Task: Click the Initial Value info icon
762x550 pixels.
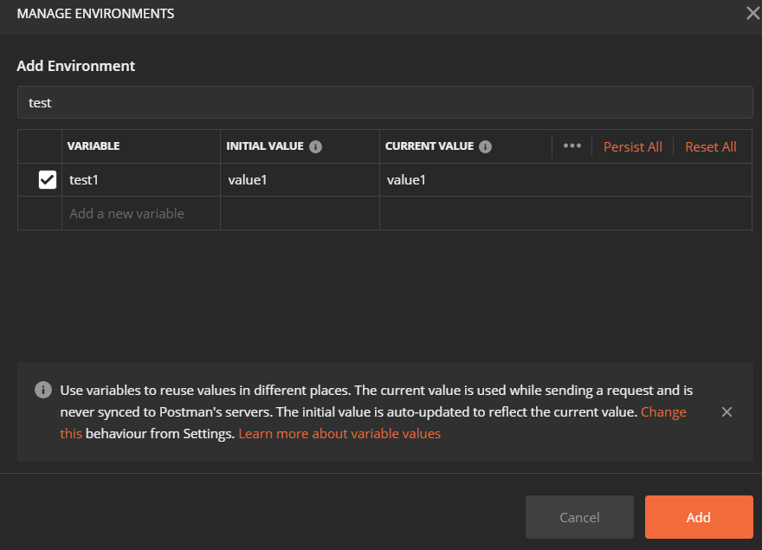Action: (316, 146)
